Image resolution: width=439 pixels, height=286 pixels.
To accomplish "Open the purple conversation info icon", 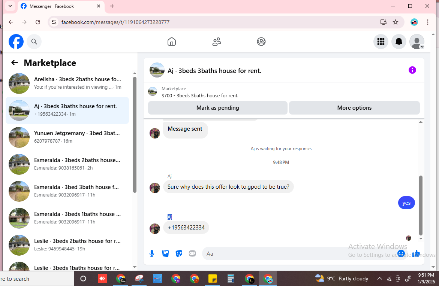I will (x=412, y=70).
